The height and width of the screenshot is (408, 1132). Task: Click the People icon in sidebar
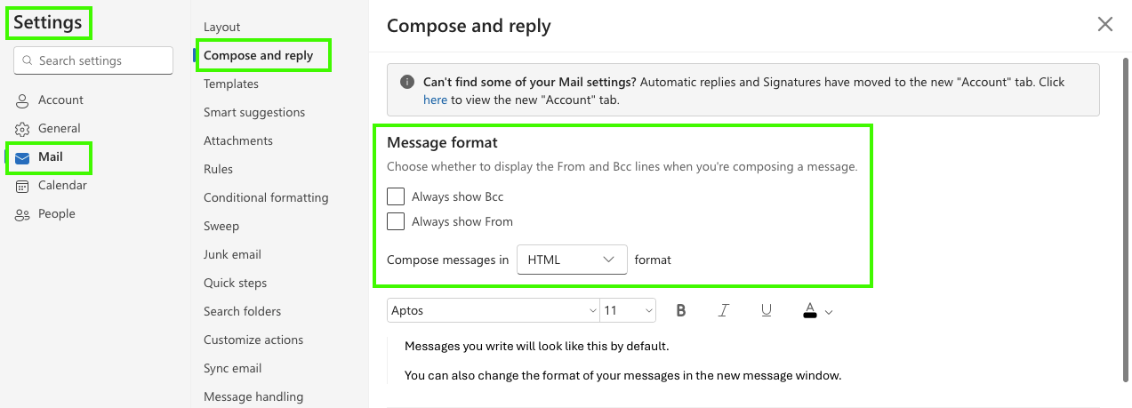point(22,214)
